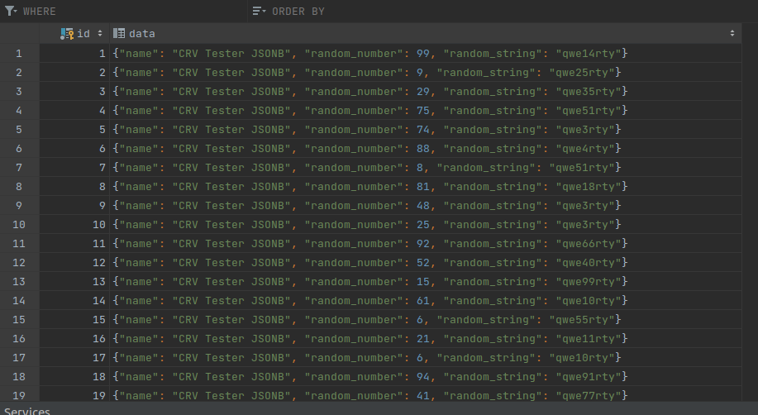Viewport: 758px width, 415px height.
Task: Click the primary key icon in id header
Action: 67,33
